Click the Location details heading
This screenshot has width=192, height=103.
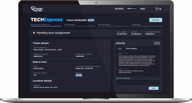coord(42,81)
